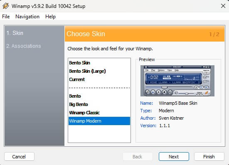Select the highlighted Winamp Modern skin
229x165 pixels.
click(99, 121)
